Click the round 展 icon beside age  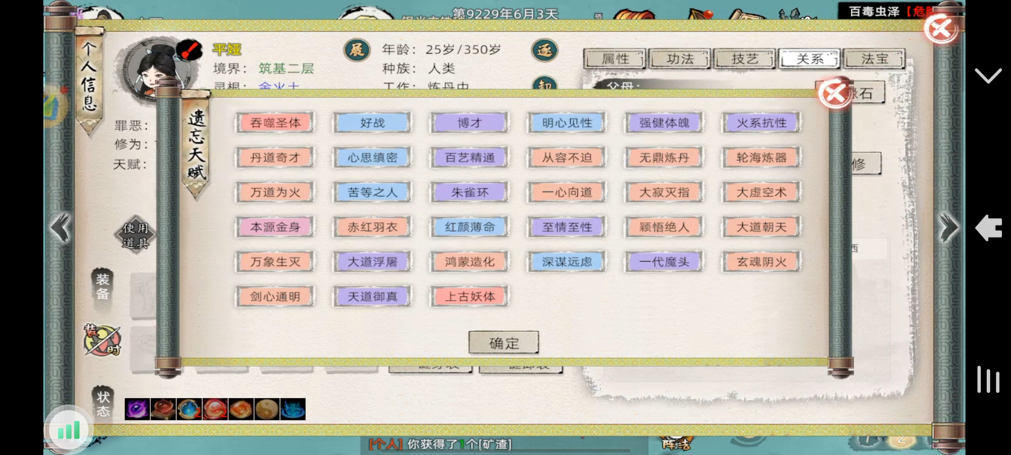[x=357, y=50]
